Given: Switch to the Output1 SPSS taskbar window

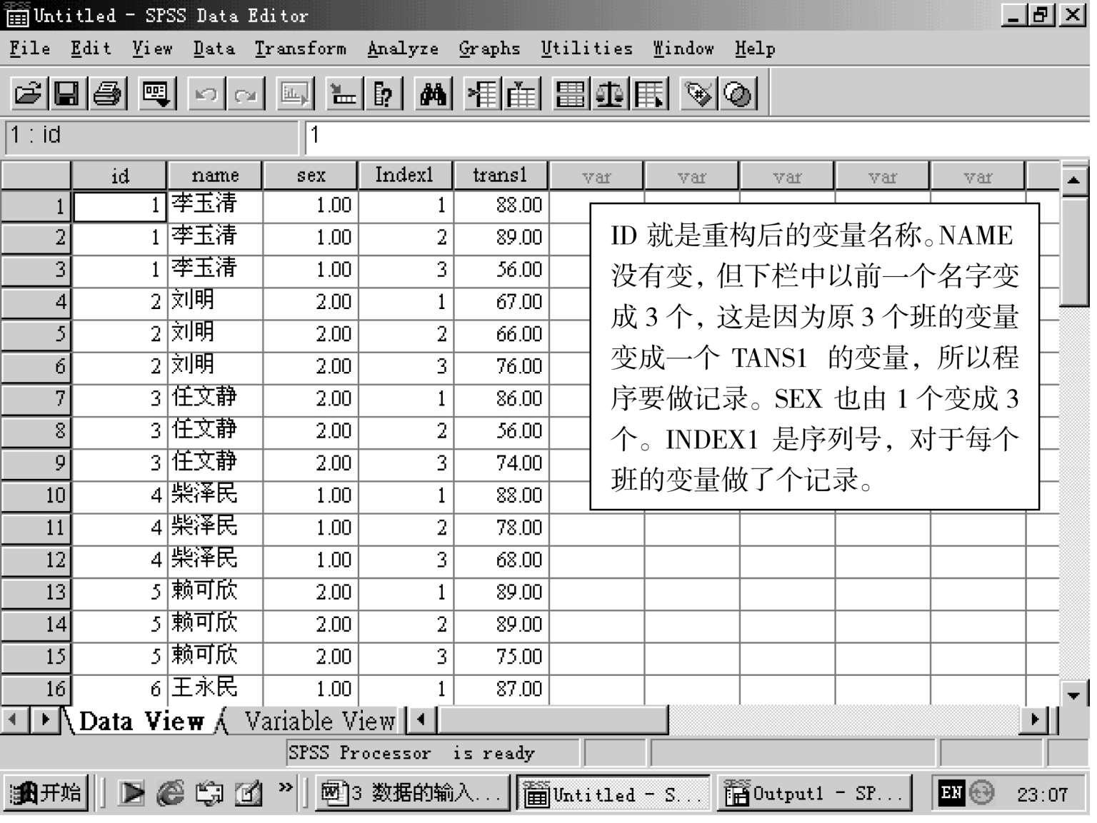Looking at the screenshot, I should pos(814,793).
